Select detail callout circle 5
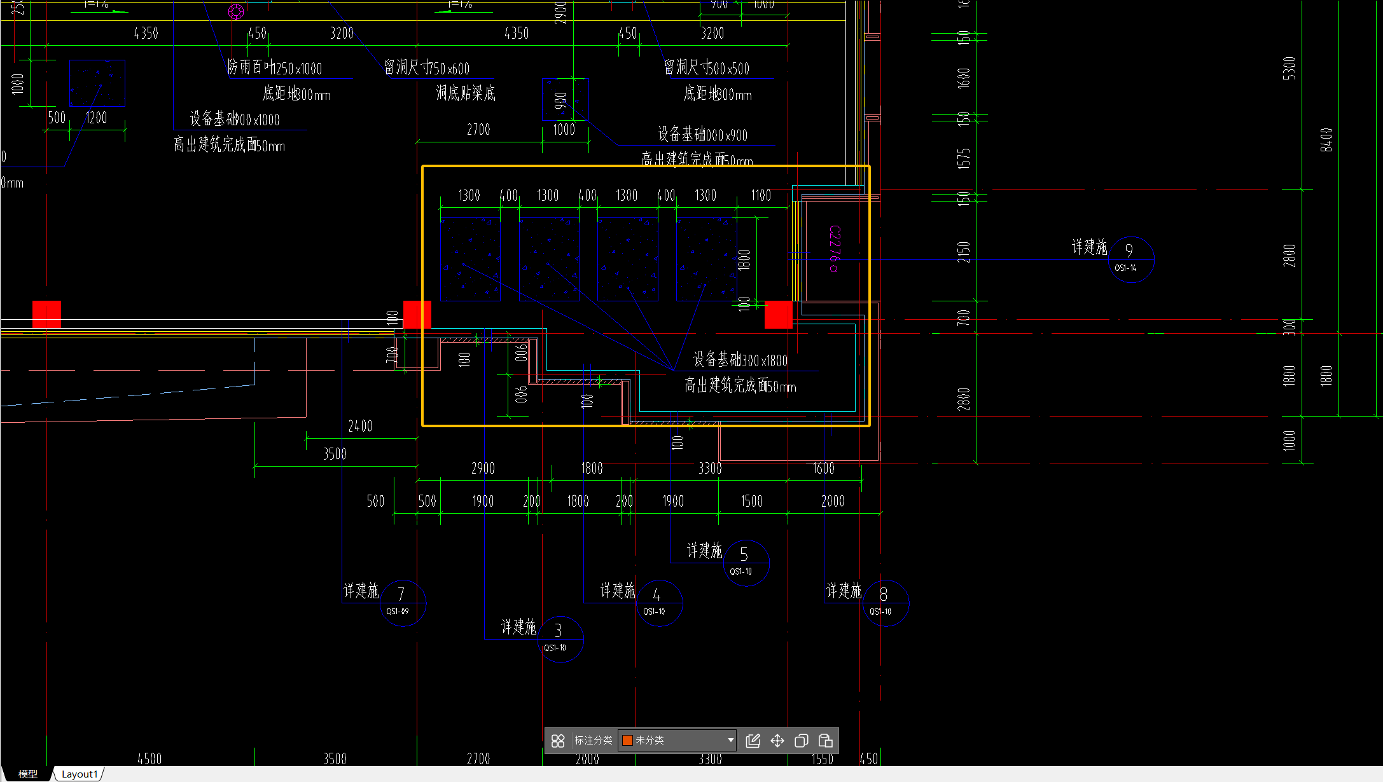 pyautogui.click(x=746, y=563)
